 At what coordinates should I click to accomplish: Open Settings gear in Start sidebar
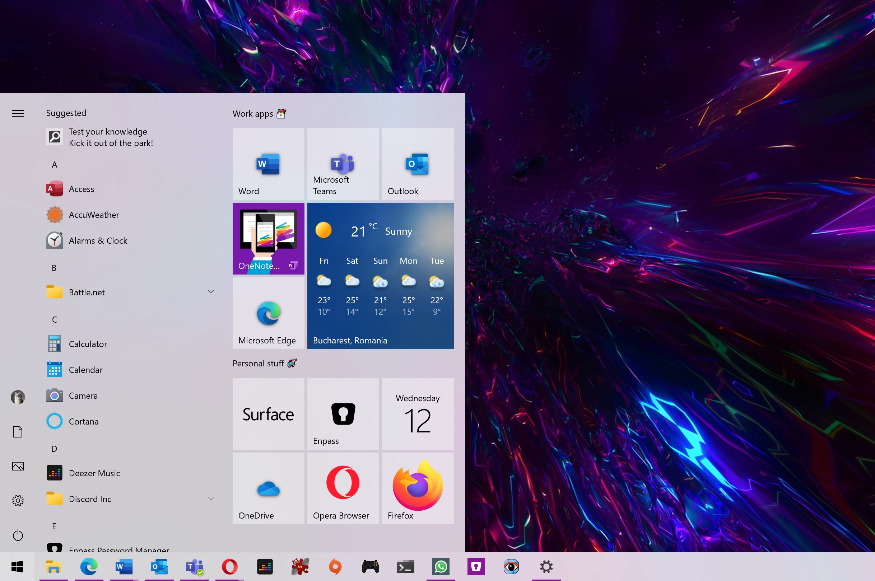click(x=18, y=501)
